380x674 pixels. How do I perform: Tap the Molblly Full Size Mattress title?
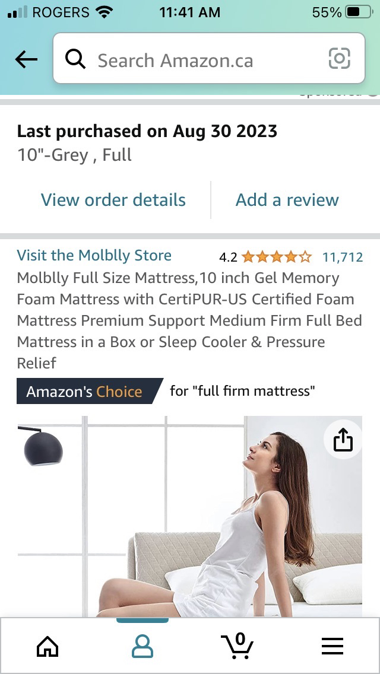[189, 320]
